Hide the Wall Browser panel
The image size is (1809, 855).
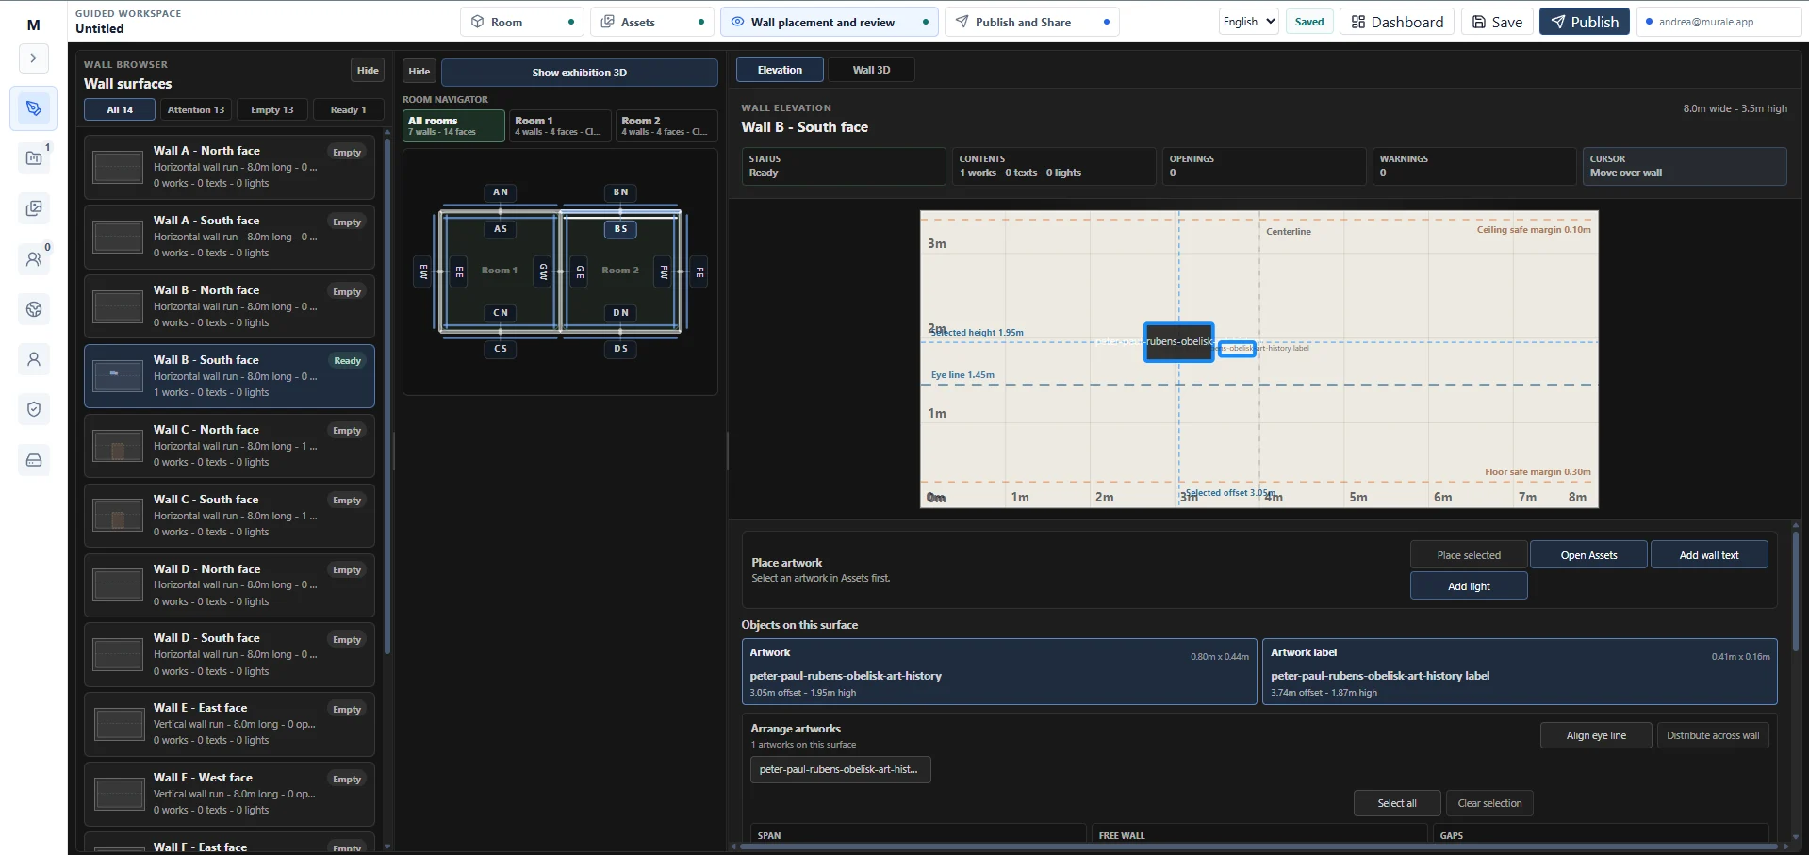pyautogui.click(x=368, y=70)
